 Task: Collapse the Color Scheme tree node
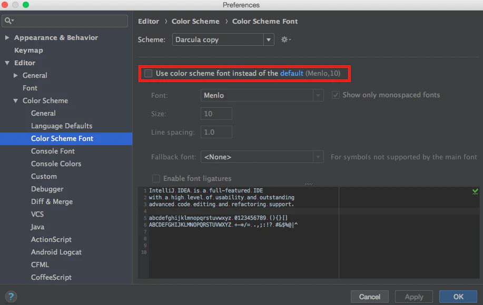point(15,100)
